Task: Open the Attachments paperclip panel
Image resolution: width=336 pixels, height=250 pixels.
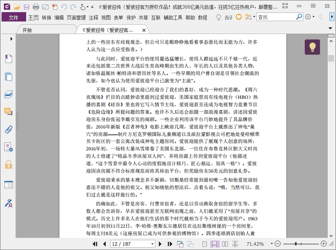Action: click(9, 130)
